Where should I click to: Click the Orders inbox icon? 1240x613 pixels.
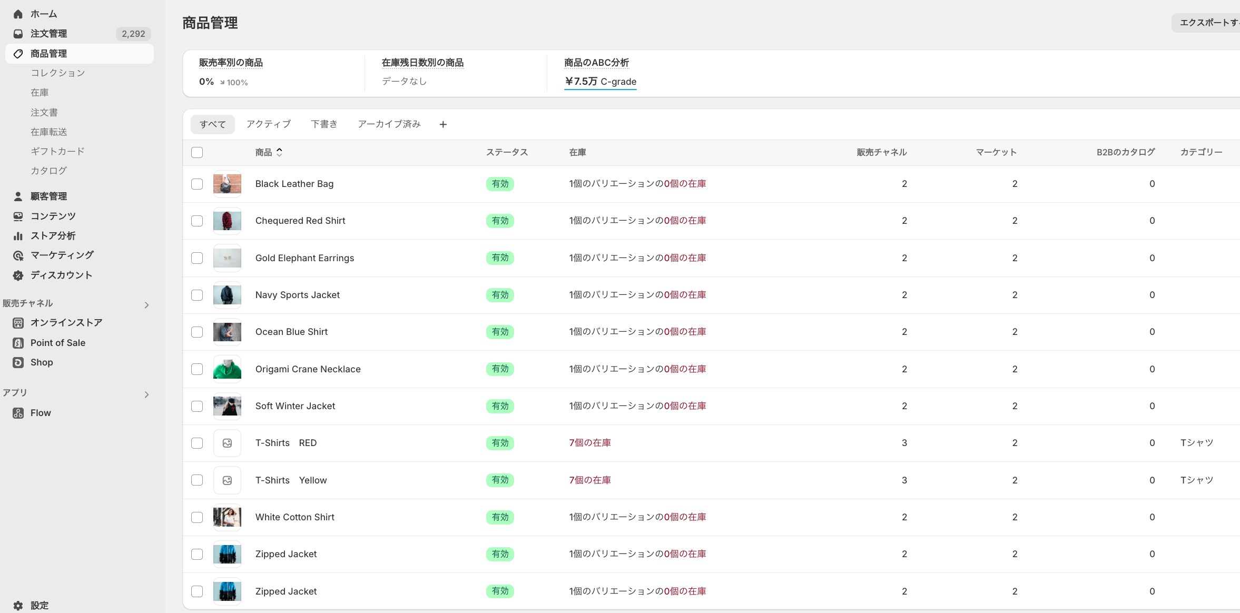18,34
